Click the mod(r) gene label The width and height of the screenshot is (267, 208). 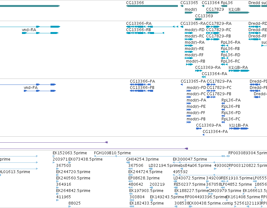[x=191, y=9]
